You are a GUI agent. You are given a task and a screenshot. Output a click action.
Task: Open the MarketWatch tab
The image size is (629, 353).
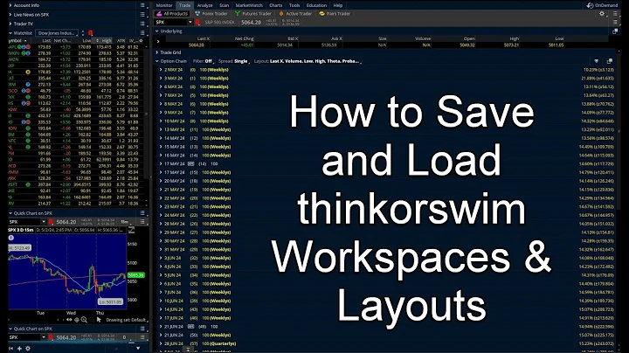pyautogui.click(x=249, y=5)
